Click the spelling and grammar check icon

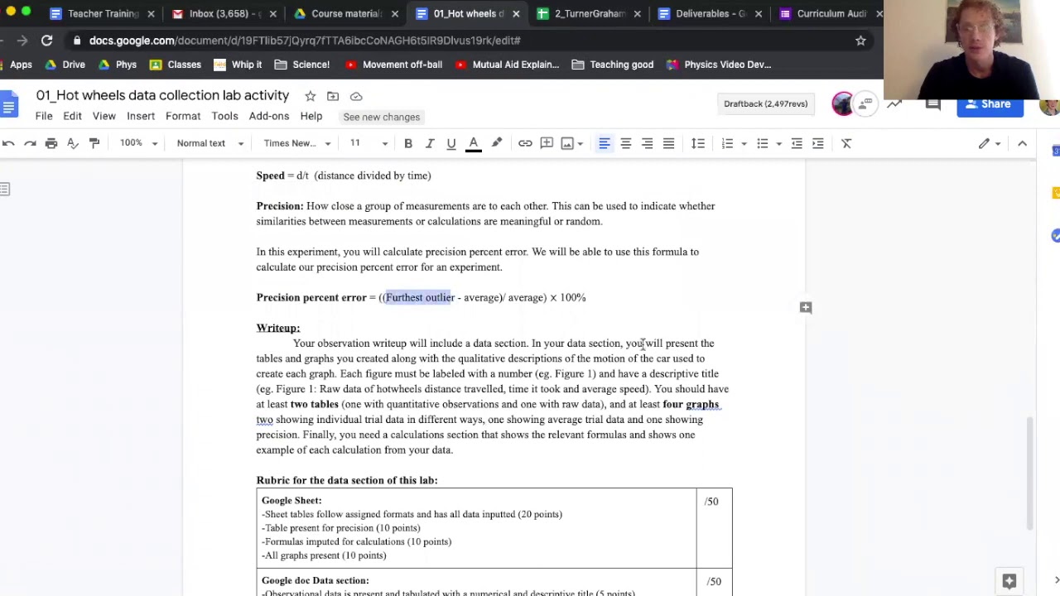click(x=73, y=143)
